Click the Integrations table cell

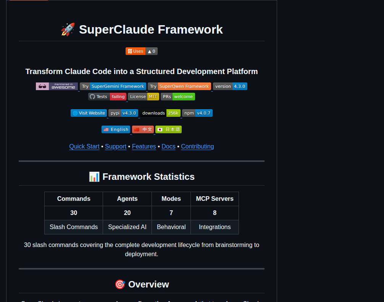215,227
